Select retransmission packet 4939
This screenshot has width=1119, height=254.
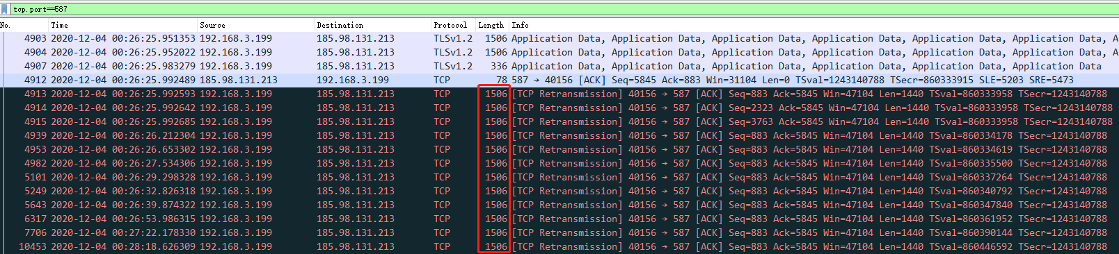click(559, 136)
